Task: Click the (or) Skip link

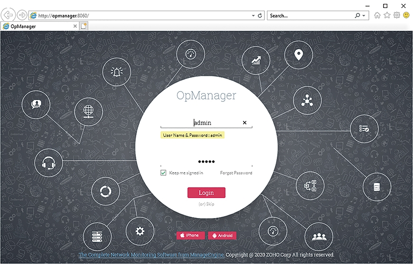Action: [x=206, y=204]
